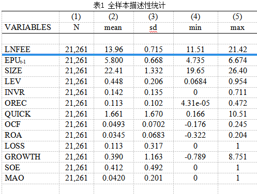Image resolution: width=257 pixels, height=194 pixels.
Task: Select the OREC min value 4.31e-05
Action: [195, 103]
